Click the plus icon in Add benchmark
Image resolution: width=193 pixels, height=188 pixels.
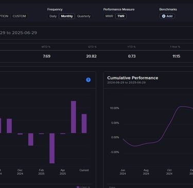(164, 16)
